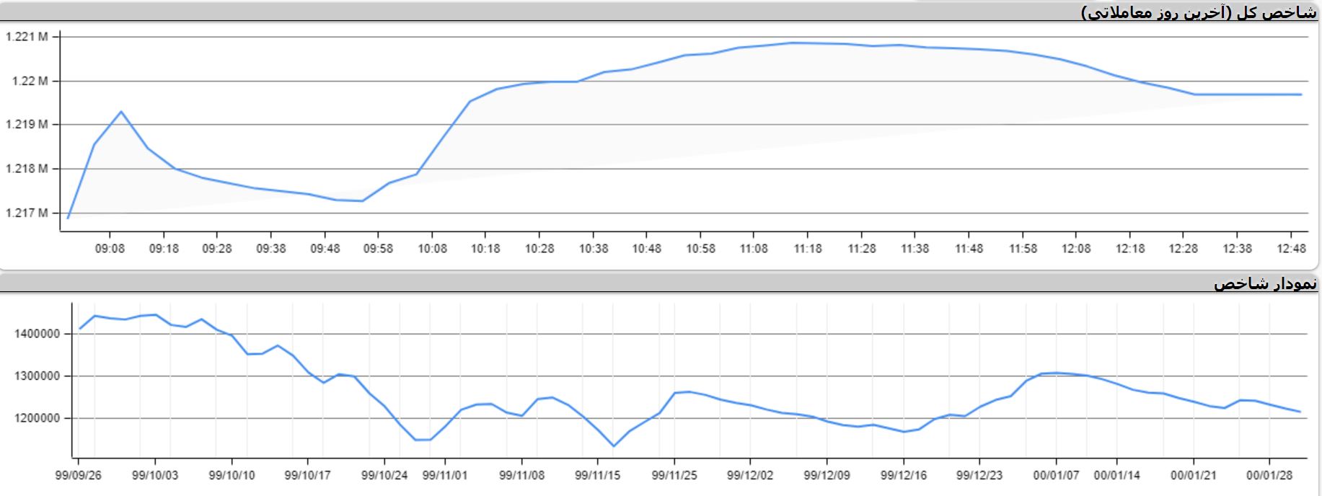Click the 1.219 M y-axis label
1322x496 pixels.
(x=27, y=125)
